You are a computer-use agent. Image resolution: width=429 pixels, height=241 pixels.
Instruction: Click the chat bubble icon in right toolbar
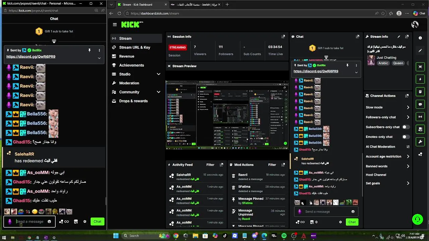point(420,104)
